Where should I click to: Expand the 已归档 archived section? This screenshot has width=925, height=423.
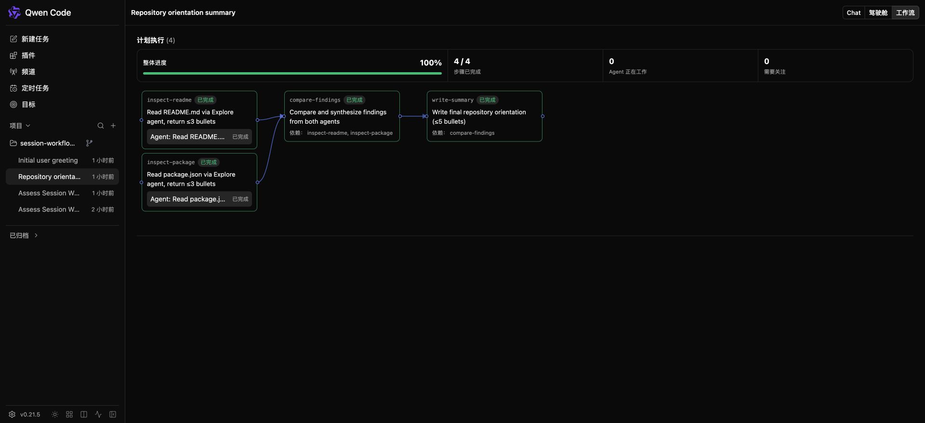tap(24, 235)
